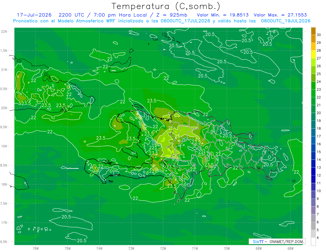Click the '73W' longitude axis label
This screenshot has width=326, height=252.
pos(131,248)
